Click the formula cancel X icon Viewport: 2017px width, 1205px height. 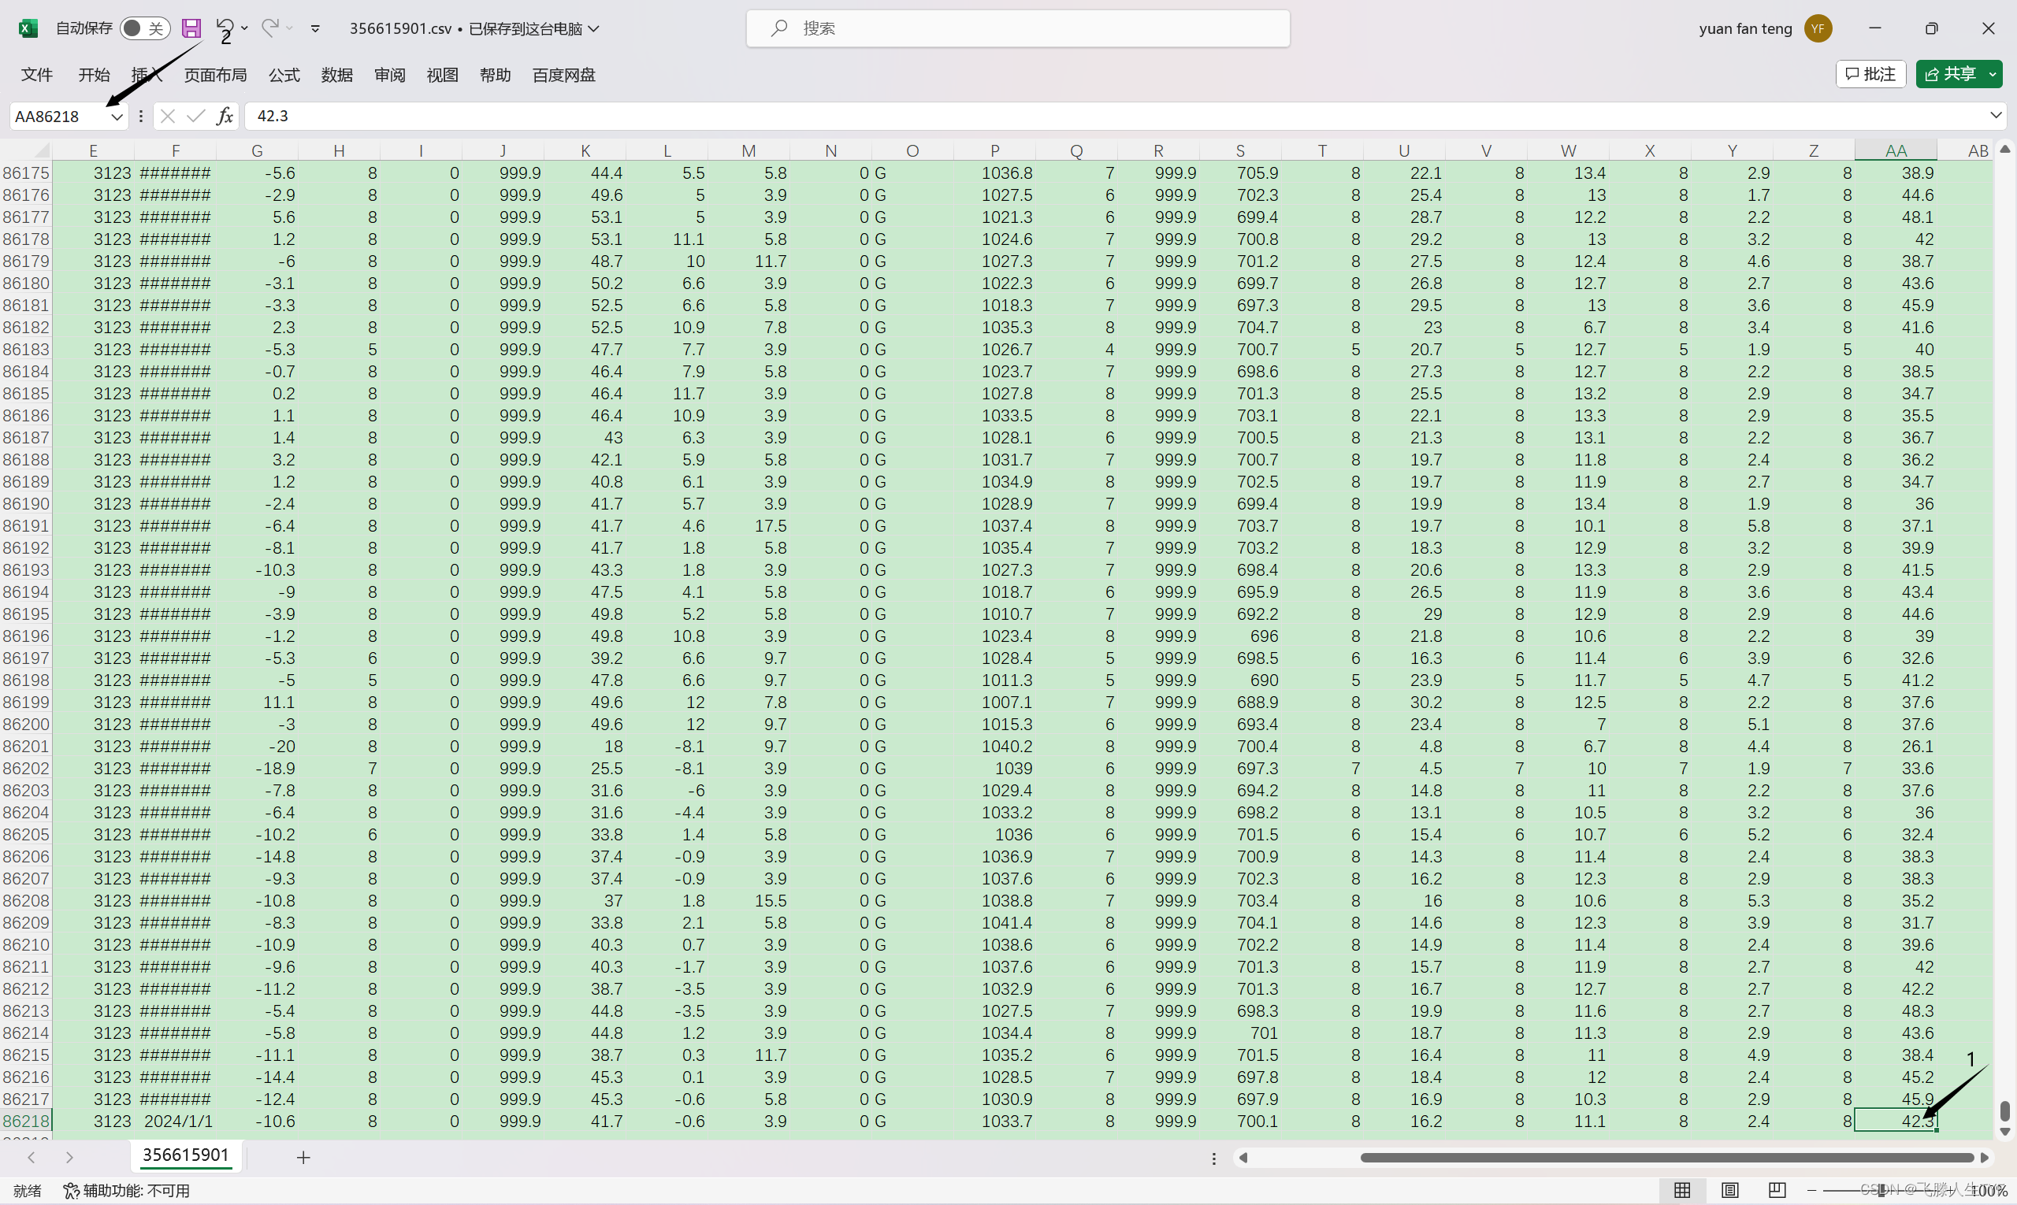click(x=168, y=116)
